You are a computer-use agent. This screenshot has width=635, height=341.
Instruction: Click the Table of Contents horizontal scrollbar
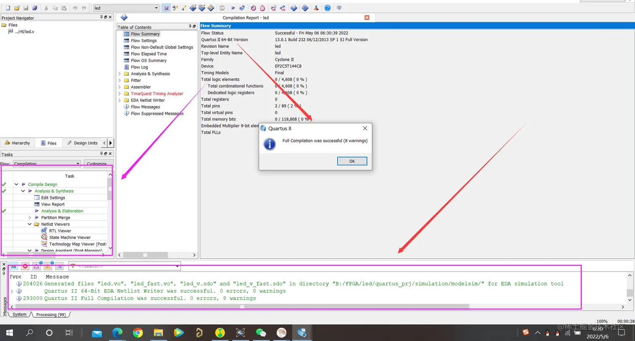pos(145,255)
